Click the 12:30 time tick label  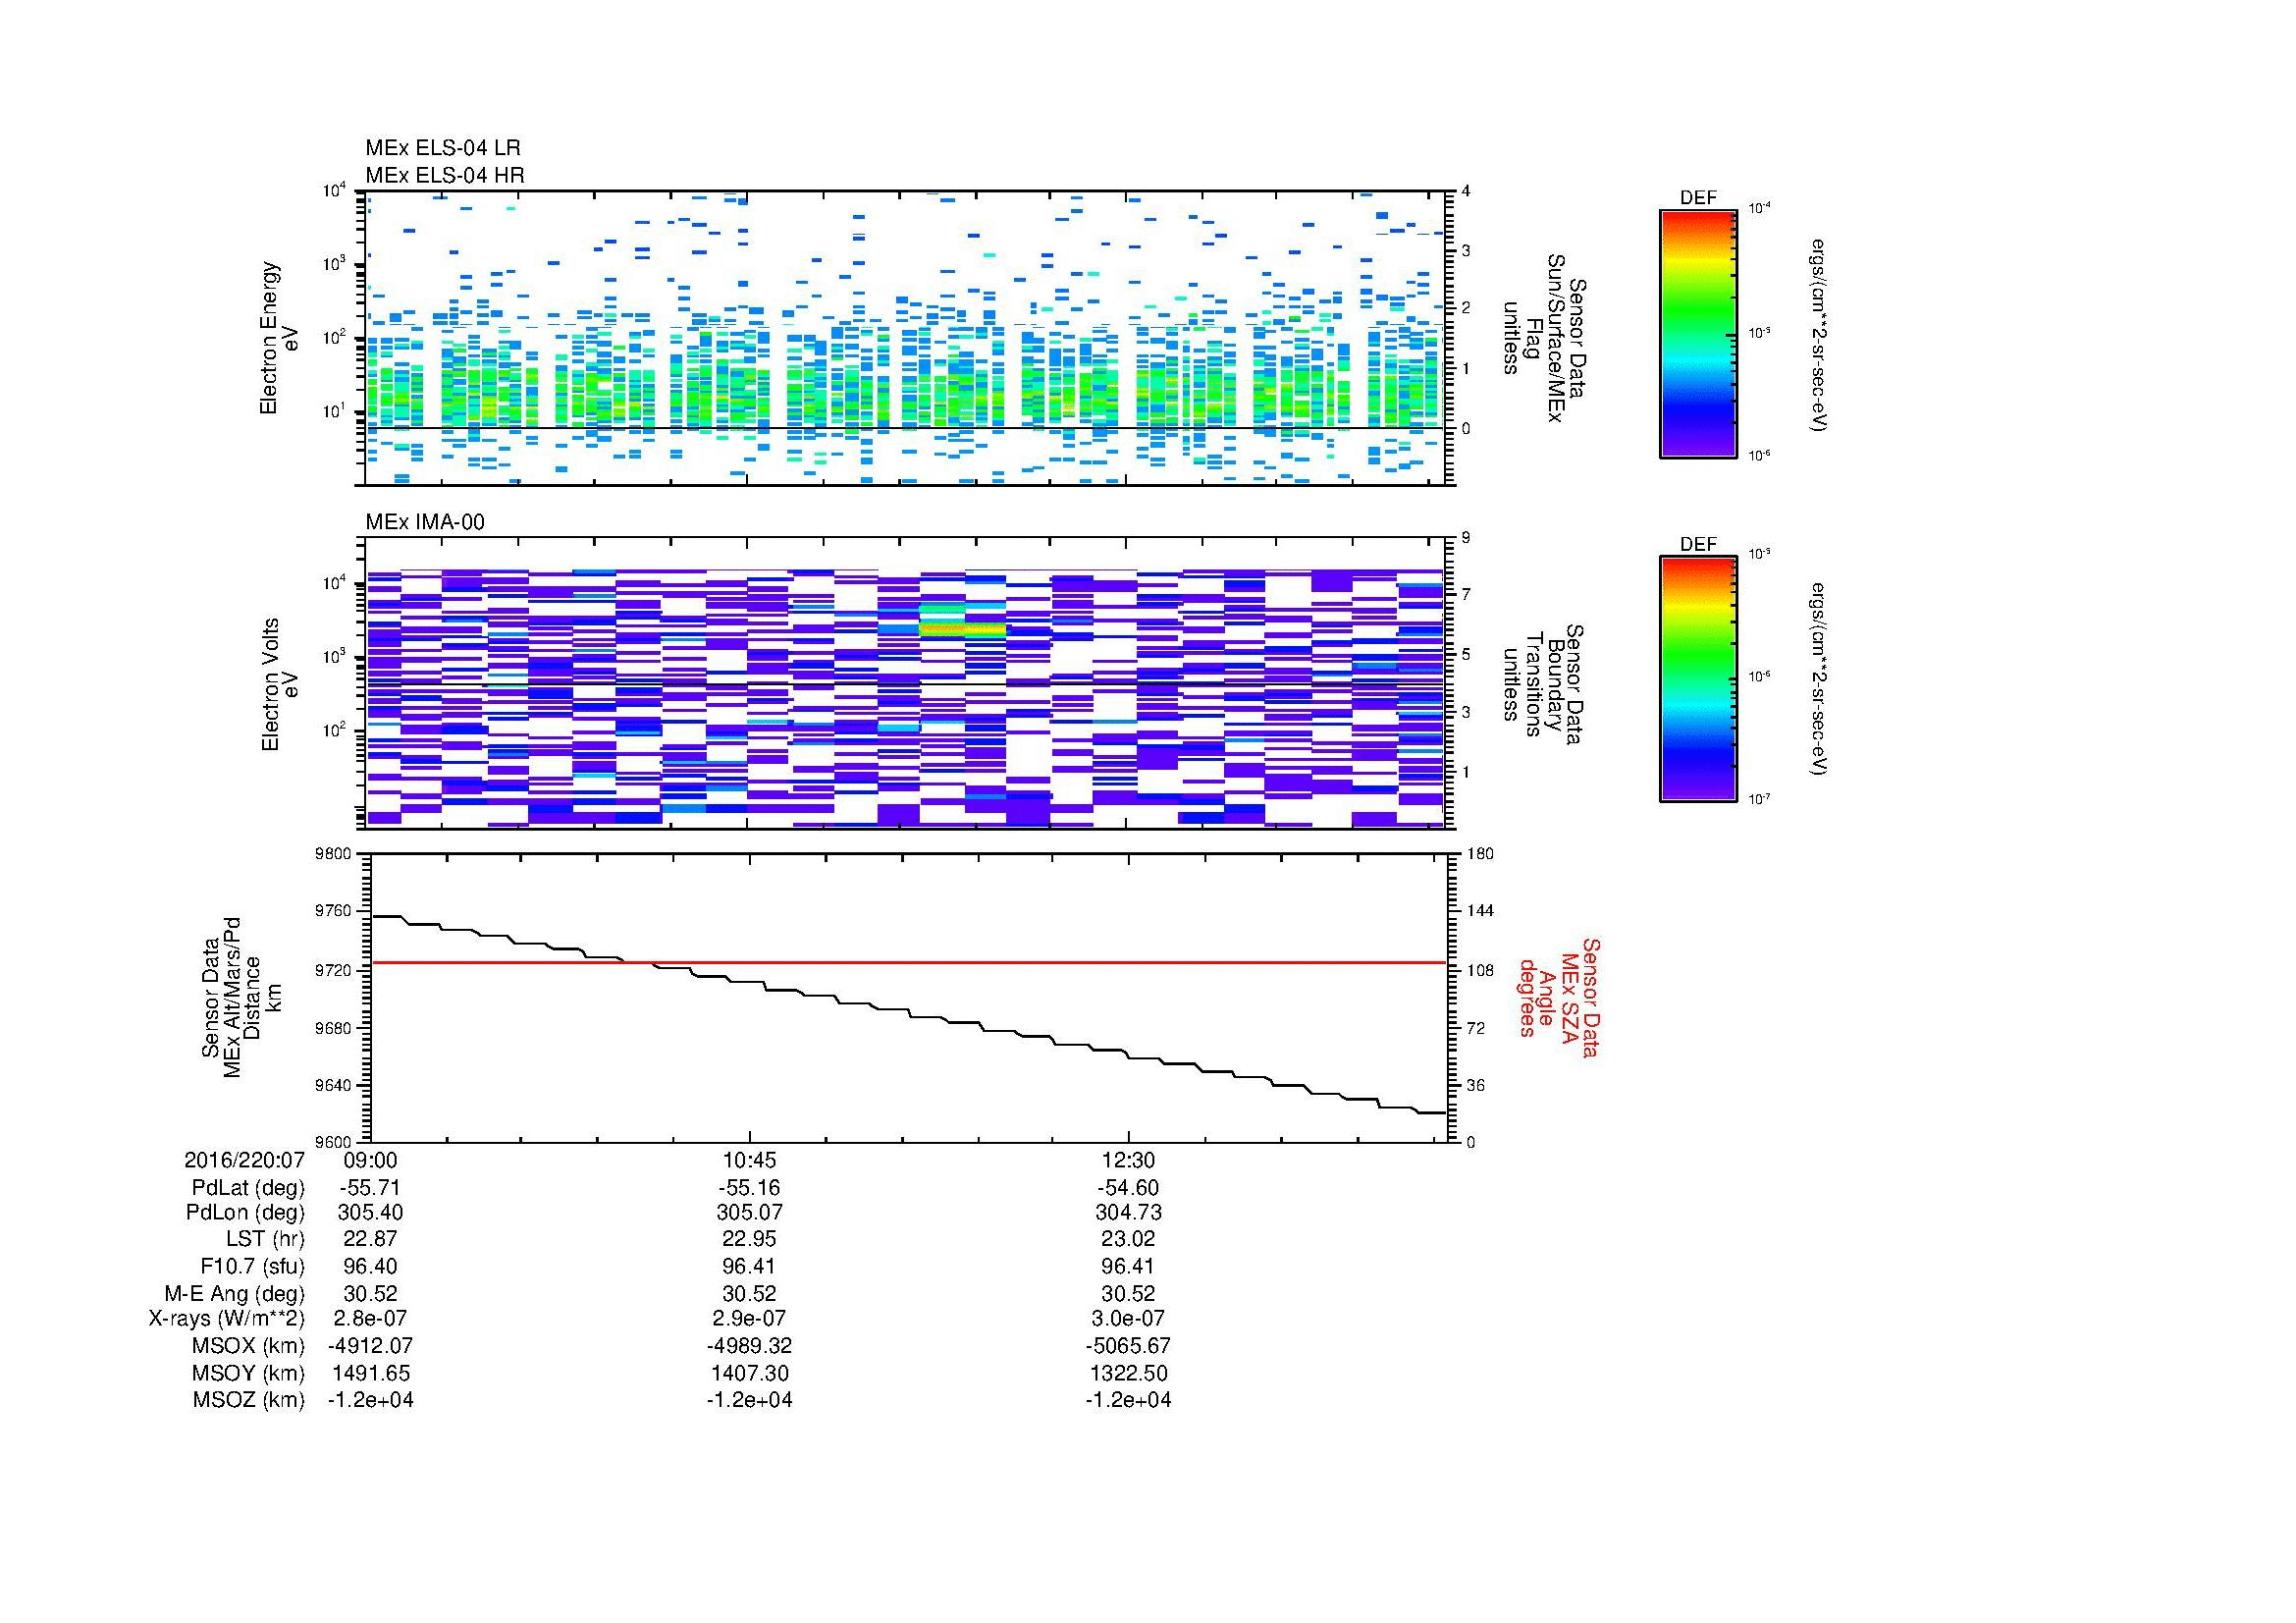point(1128,1161)
